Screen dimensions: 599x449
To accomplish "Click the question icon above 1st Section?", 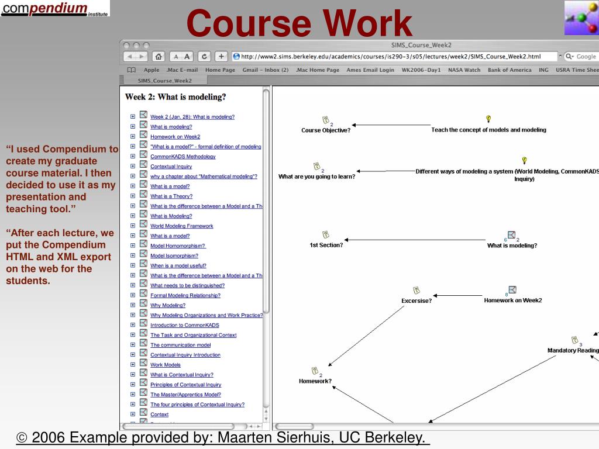I will [325, 234].
